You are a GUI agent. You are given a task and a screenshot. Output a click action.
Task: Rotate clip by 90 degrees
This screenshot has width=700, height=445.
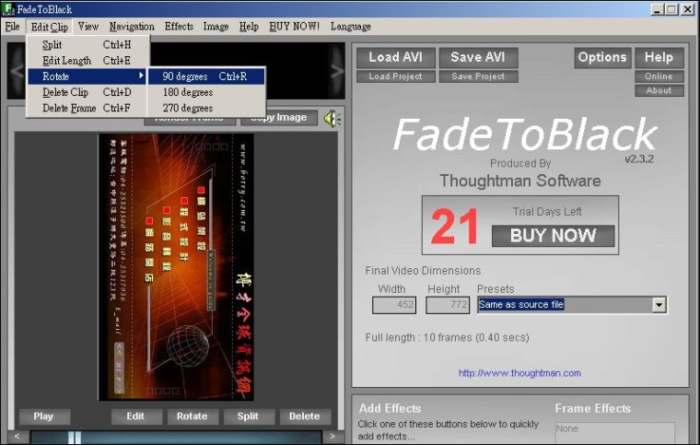[x=206, y=76]
